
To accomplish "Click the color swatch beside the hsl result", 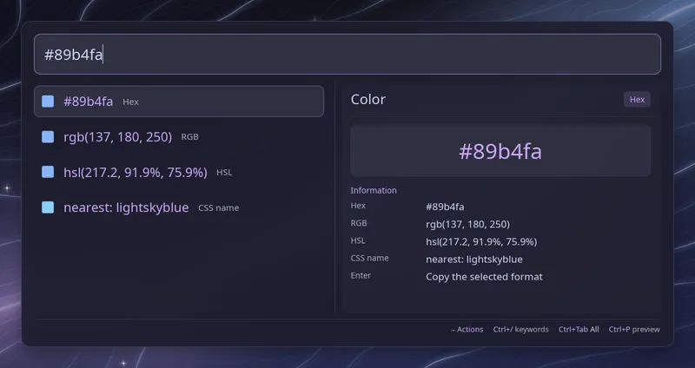I will pos(48,172).
